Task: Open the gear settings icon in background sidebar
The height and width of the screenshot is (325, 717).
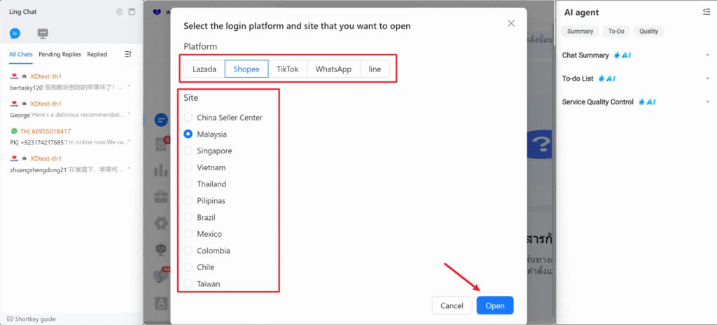Action: point(161,223)
